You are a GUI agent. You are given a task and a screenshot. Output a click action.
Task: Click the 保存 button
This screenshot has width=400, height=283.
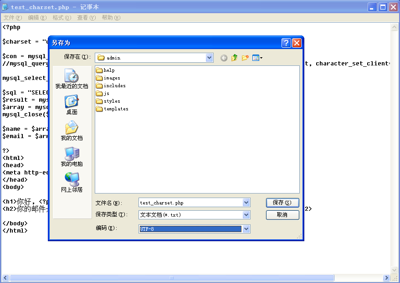pos(282,203)
